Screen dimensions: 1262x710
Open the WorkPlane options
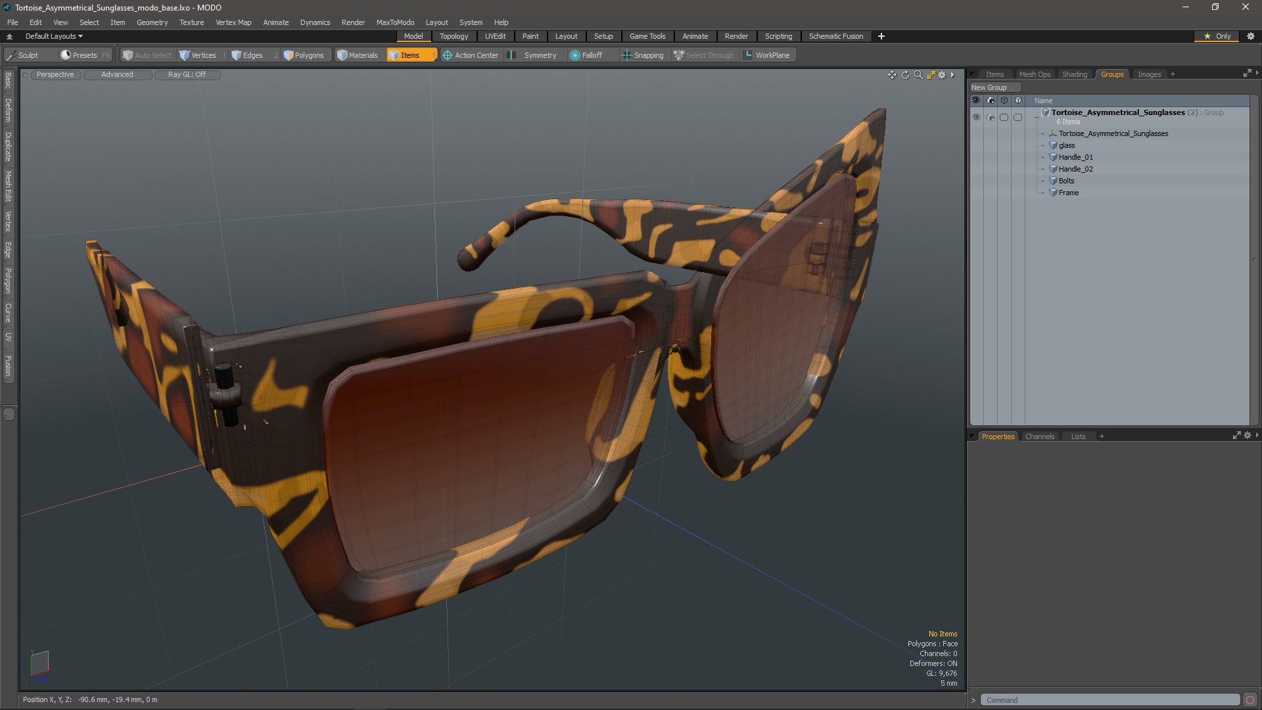[767, 55]
